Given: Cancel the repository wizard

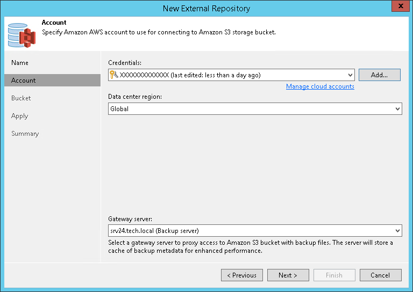Looking at the screenshot, I should [380, 275].
